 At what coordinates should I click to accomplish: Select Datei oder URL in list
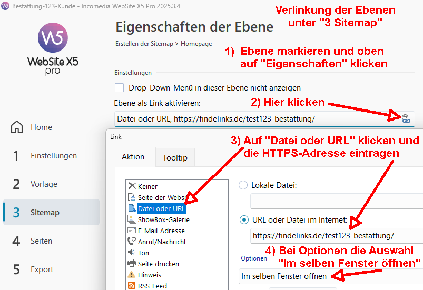click(161, 208)
